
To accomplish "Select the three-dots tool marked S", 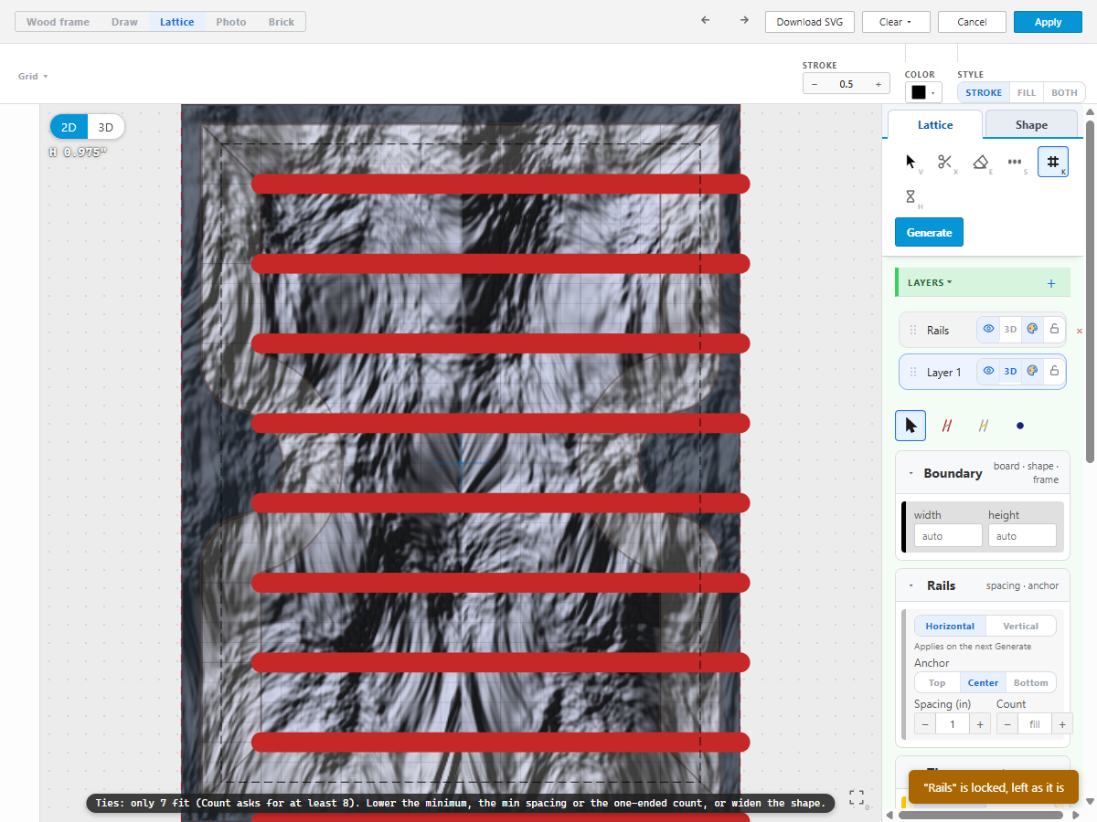I will point(1017,162).
